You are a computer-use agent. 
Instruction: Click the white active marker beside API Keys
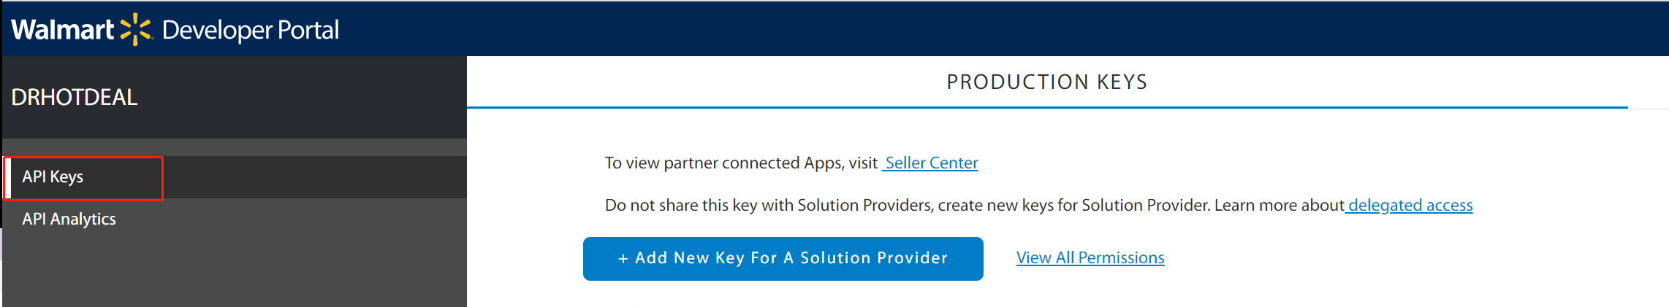[7, 177]
